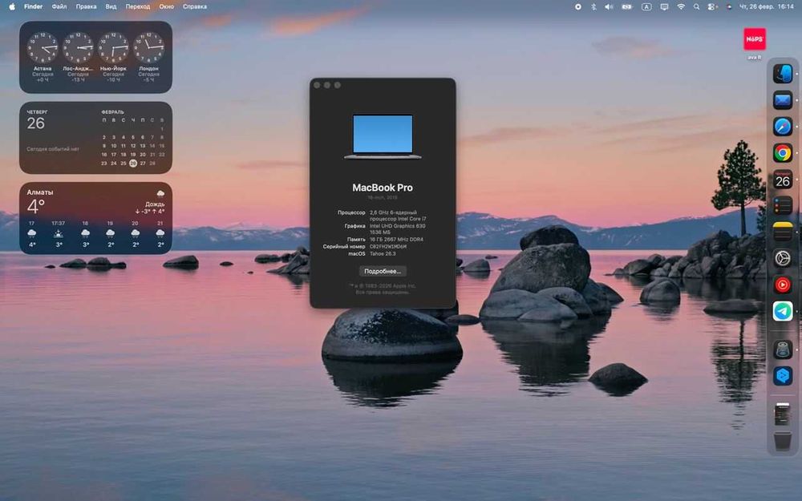The image size is (802, 501).
Task: Open the Вид menu
Action: (111, 6)
